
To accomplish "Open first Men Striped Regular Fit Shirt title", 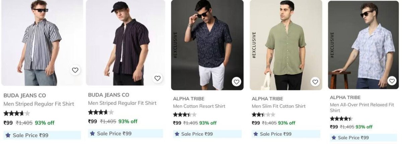I will [x=39, y=104].
